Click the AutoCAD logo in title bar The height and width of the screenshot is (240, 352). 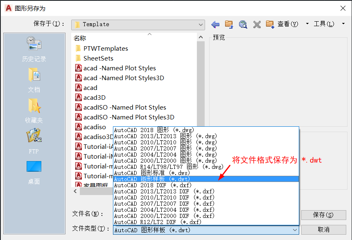coord(9,8)
